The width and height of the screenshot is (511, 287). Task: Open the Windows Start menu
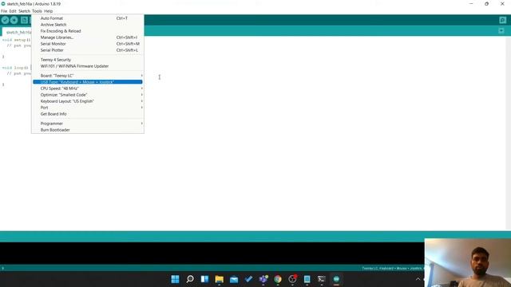click(x=175, y=279)
